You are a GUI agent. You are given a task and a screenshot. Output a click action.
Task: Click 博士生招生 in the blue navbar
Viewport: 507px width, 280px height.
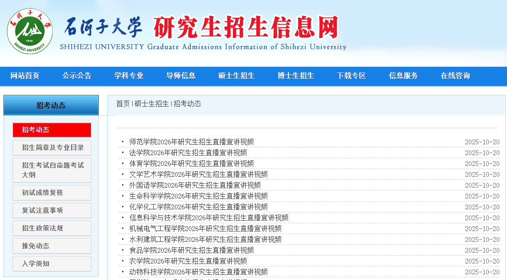click(296, 75)
